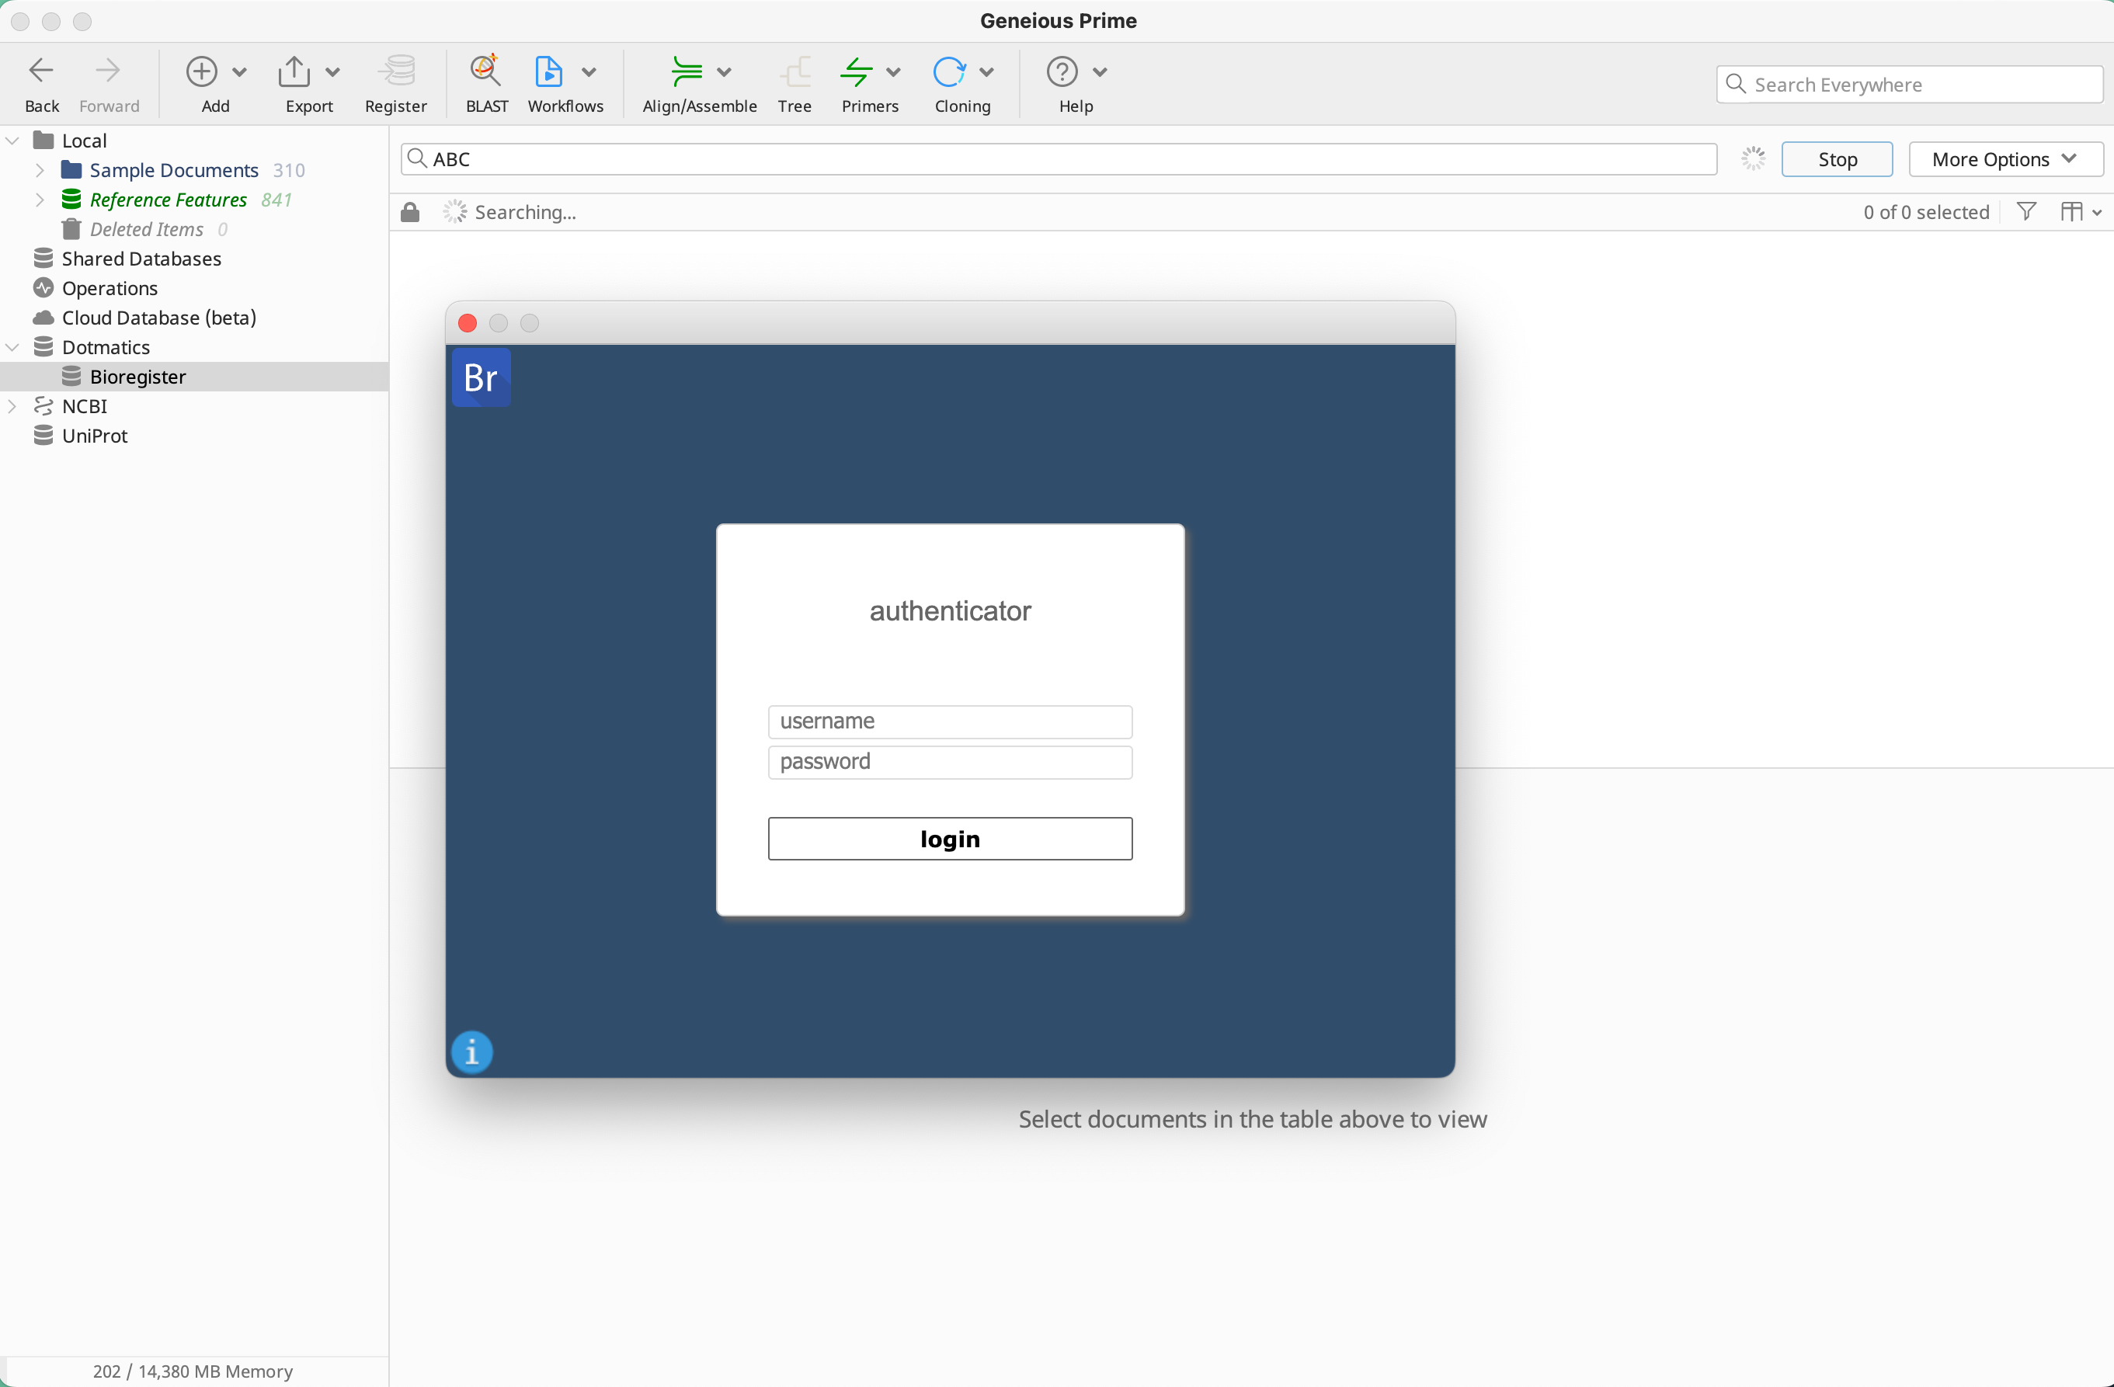Expand the Sample Documents folder
The width and height of the screenshot is (2114, 1387).
39,169
